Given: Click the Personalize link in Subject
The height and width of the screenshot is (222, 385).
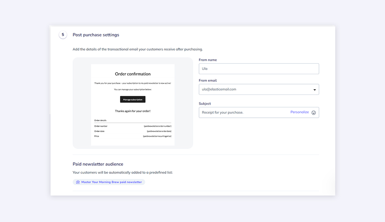Looking at the screenshot, I should (x=300, y=112).
